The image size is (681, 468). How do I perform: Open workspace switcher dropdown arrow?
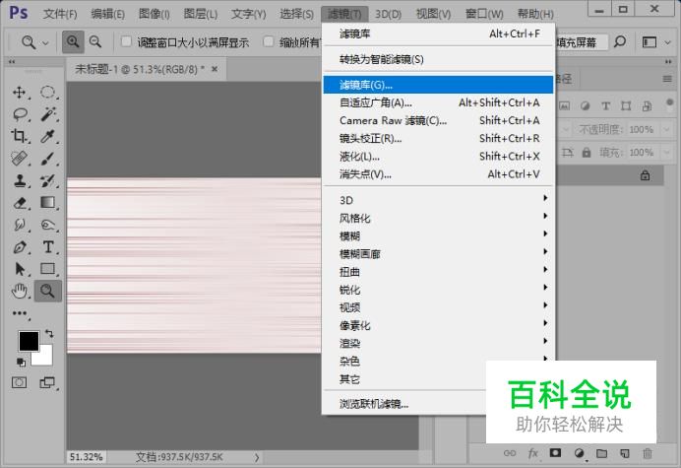668,42
